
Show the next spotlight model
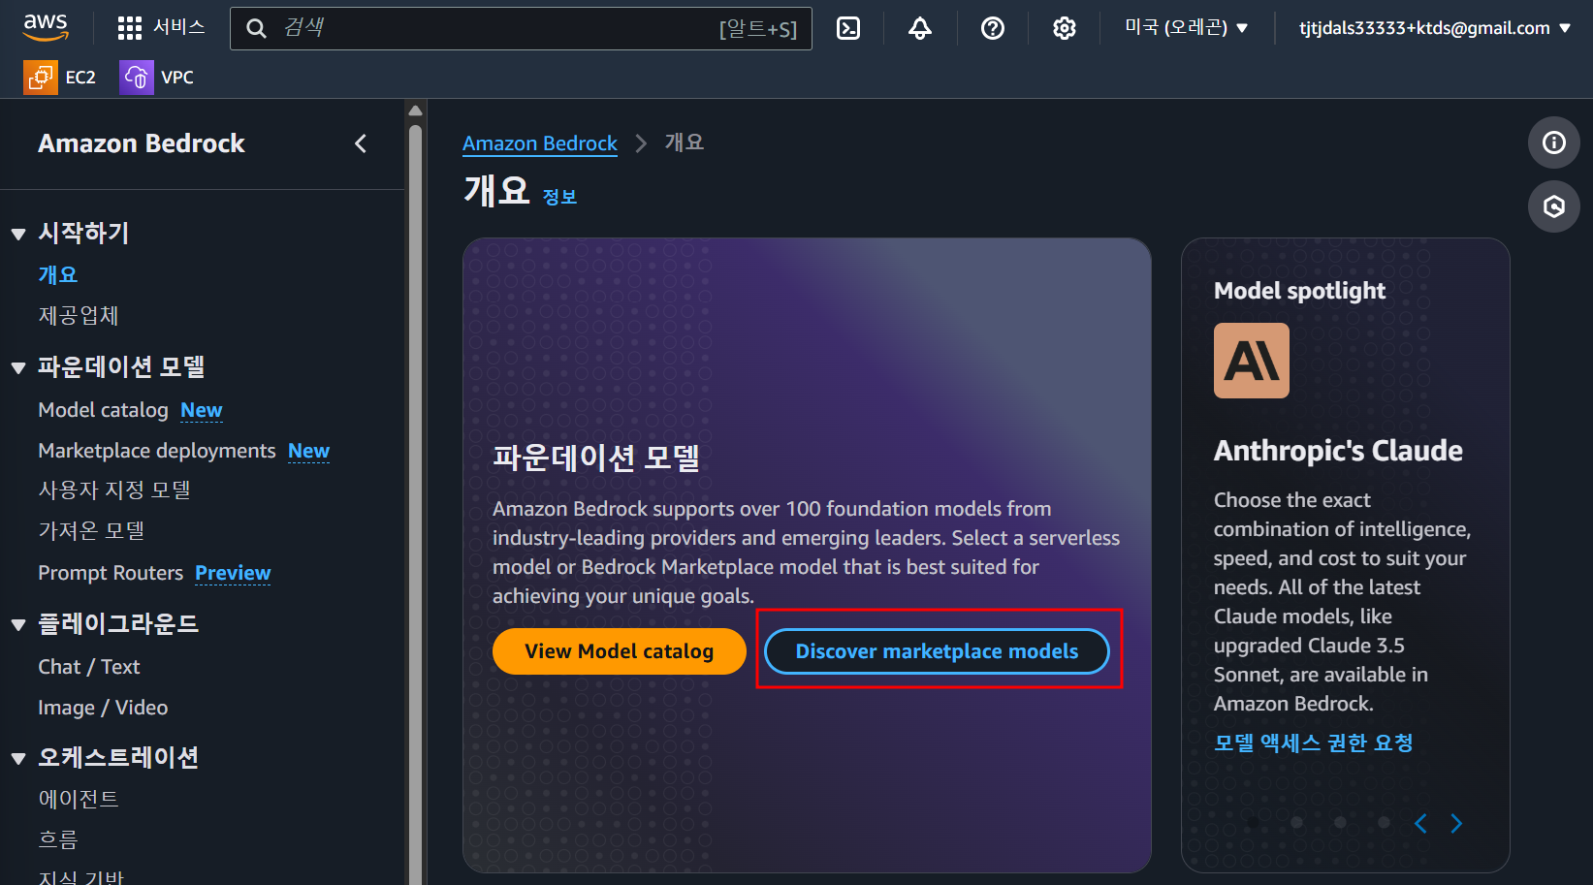[x=1456, y=824]
